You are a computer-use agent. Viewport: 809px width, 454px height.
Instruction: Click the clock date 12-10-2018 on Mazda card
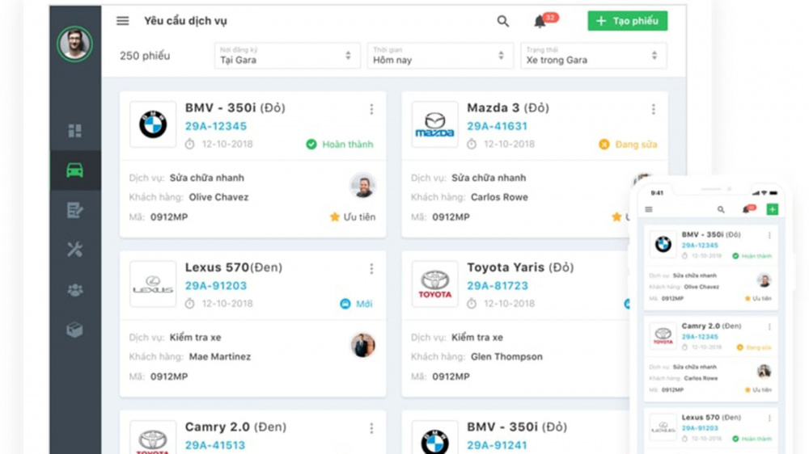[501, 145]
